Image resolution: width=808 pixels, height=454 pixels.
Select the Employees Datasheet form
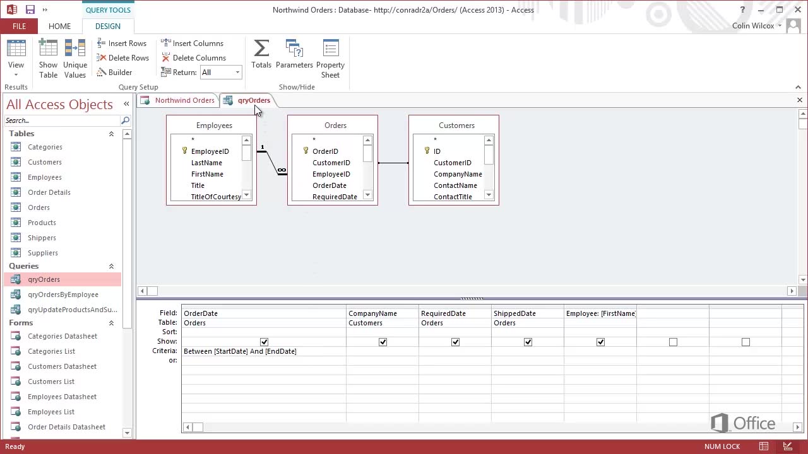click(x=62, y=397)
